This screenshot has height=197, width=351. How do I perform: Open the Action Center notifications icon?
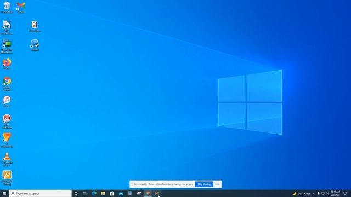[345, 193]
